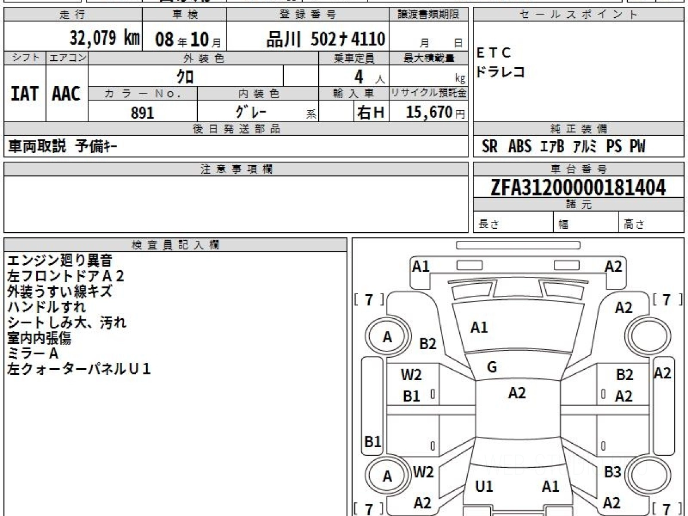Click the 外装色 header

point(204,58)
